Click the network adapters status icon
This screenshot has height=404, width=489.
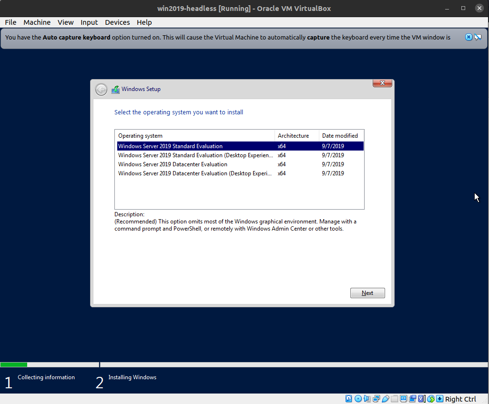tap(376, 399)
